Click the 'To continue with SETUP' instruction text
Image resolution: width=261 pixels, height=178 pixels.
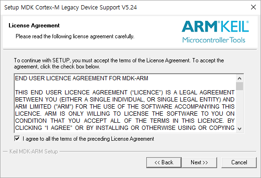tap(119, 63)
